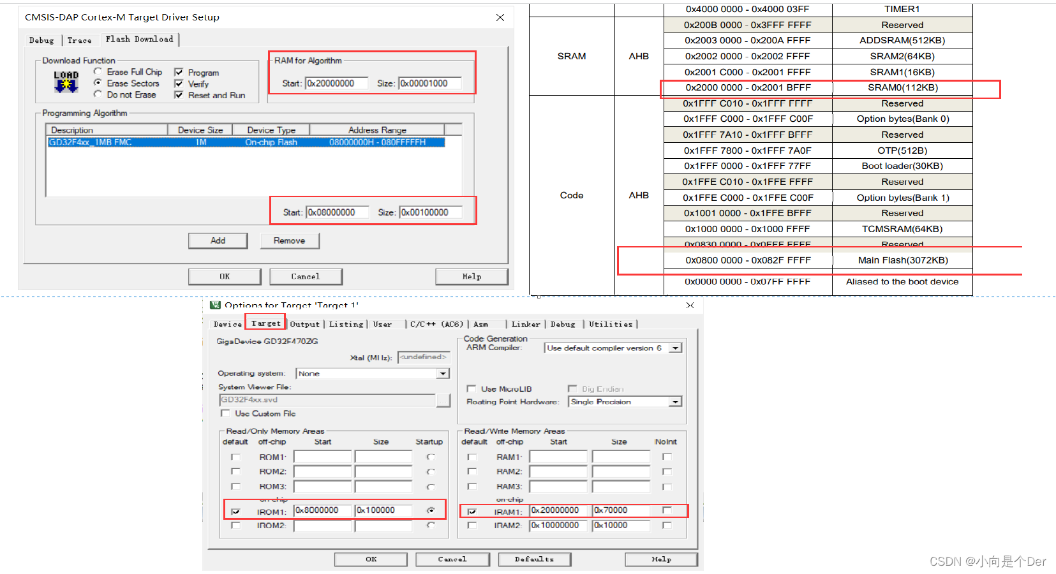This screenshot has width=1056, height=574.
Task: Enable Use MicroLIB checkbox
Action: (472, 388)
